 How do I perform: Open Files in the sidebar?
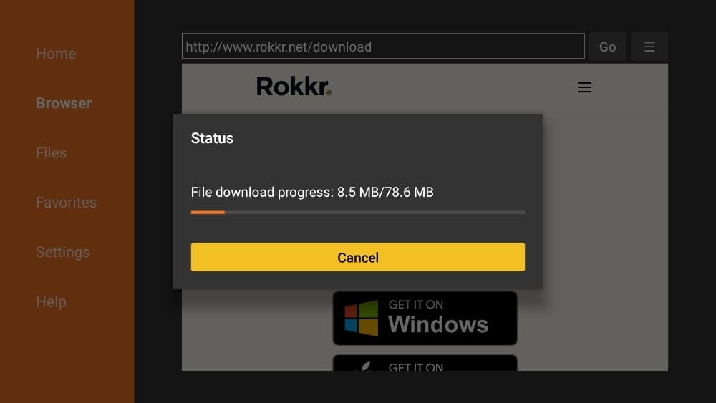51,153
